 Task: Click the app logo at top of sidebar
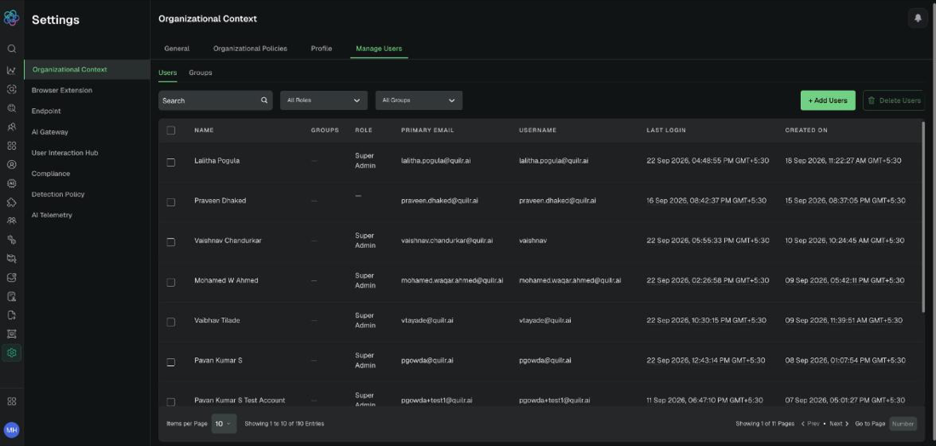[x=11, y=17]
